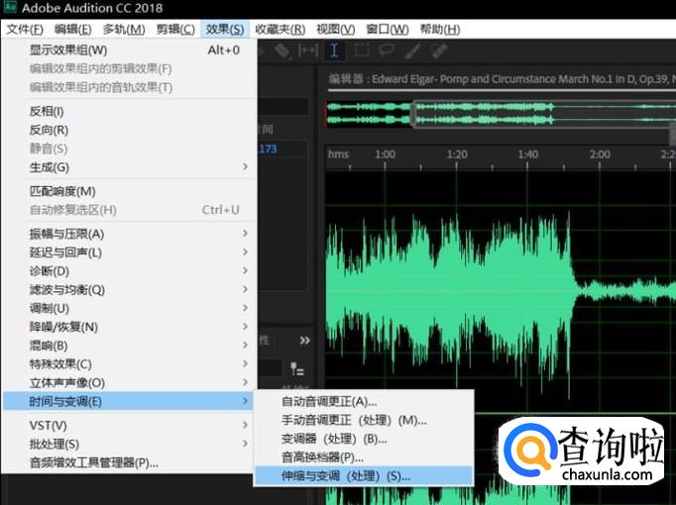
Task: Select the Slip tool icon
Action: (x=308, y=50)
